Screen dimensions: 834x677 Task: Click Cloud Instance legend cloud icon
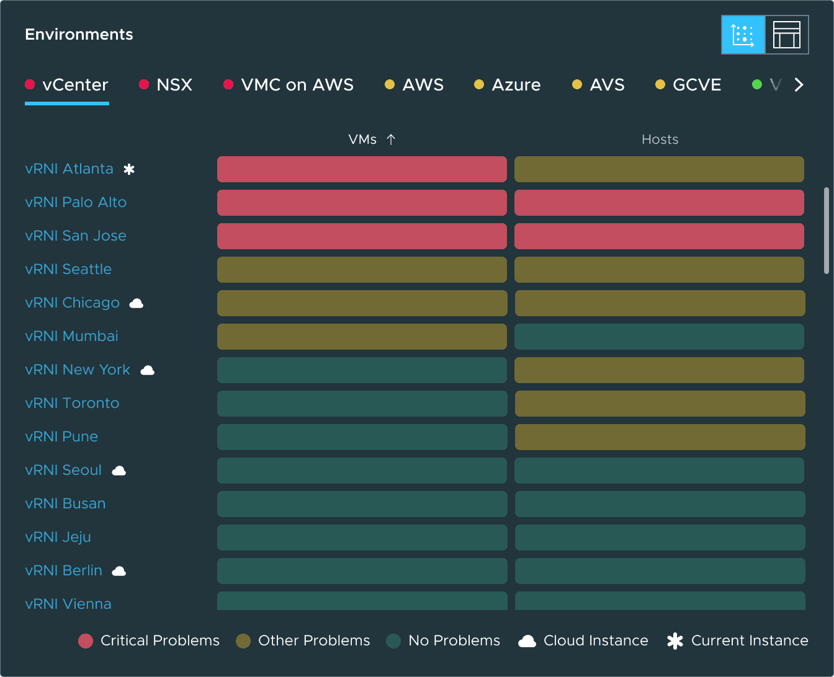coord(527,641)
